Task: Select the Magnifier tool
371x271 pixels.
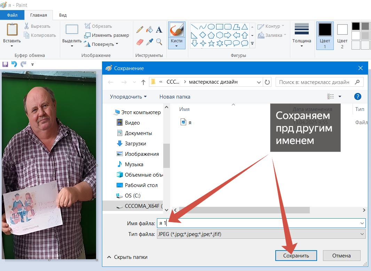Action: (x=159, y=42)
